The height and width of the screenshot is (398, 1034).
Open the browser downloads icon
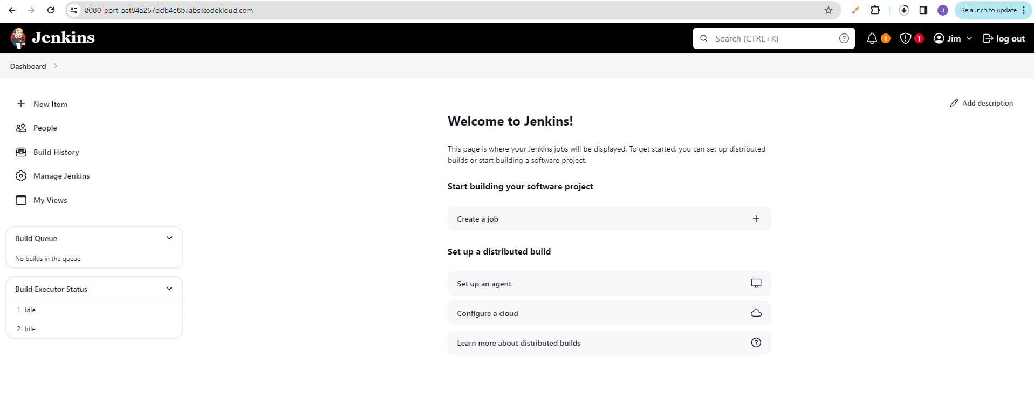click(x=904, y=10)
